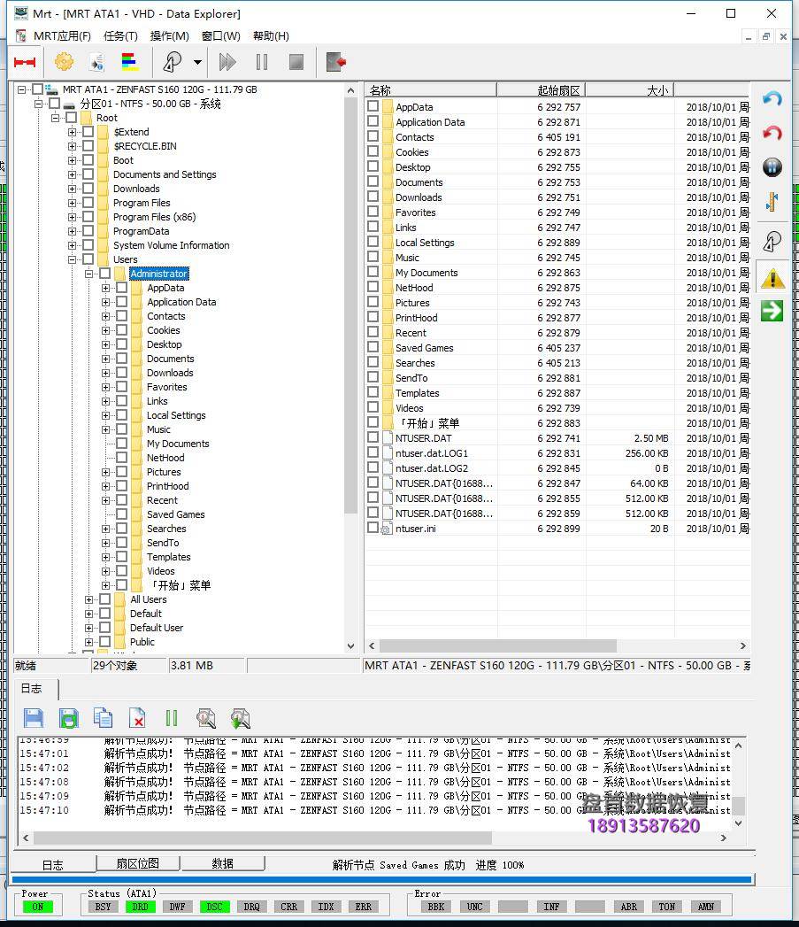
Task: Click the pause toolbar button
Action: coord(262,61)
